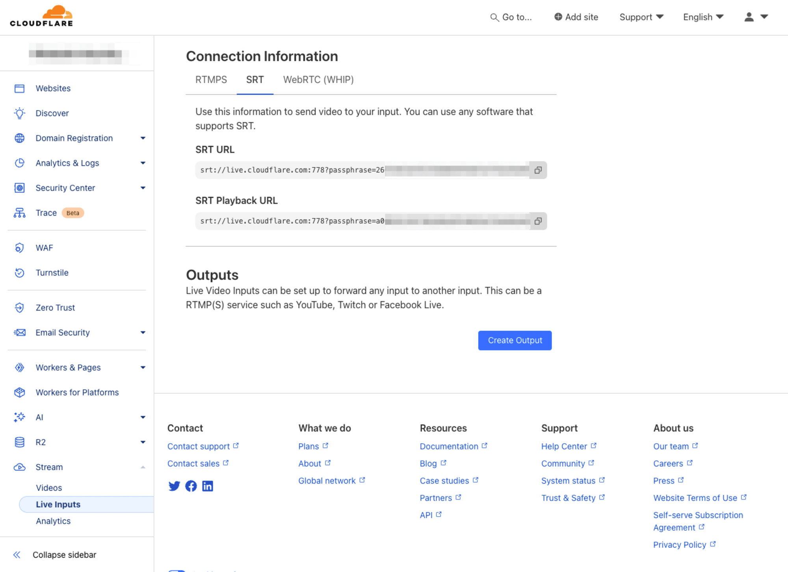Screen dimensions: 788x572
Task: Open the System status link
Action: pyautogui.click(x=573, y=481)
